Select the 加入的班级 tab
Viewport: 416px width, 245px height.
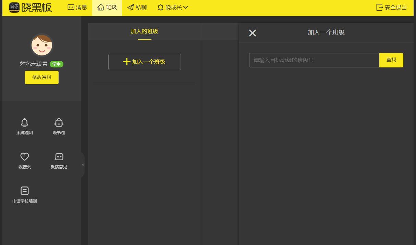click(x=144, y=31)
